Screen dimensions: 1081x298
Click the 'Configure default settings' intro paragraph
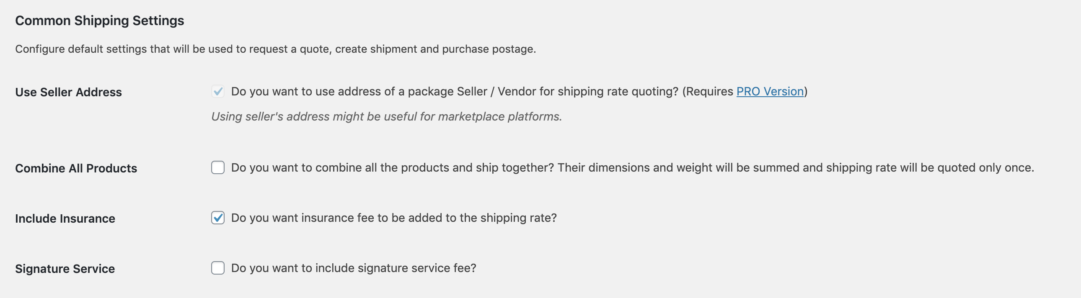(275, 49)
